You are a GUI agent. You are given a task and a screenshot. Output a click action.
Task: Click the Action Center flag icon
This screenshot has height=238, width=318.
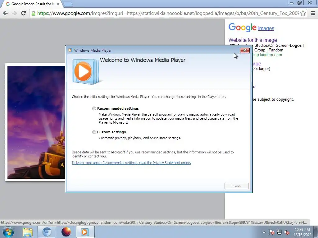click(x=272, y=232)
